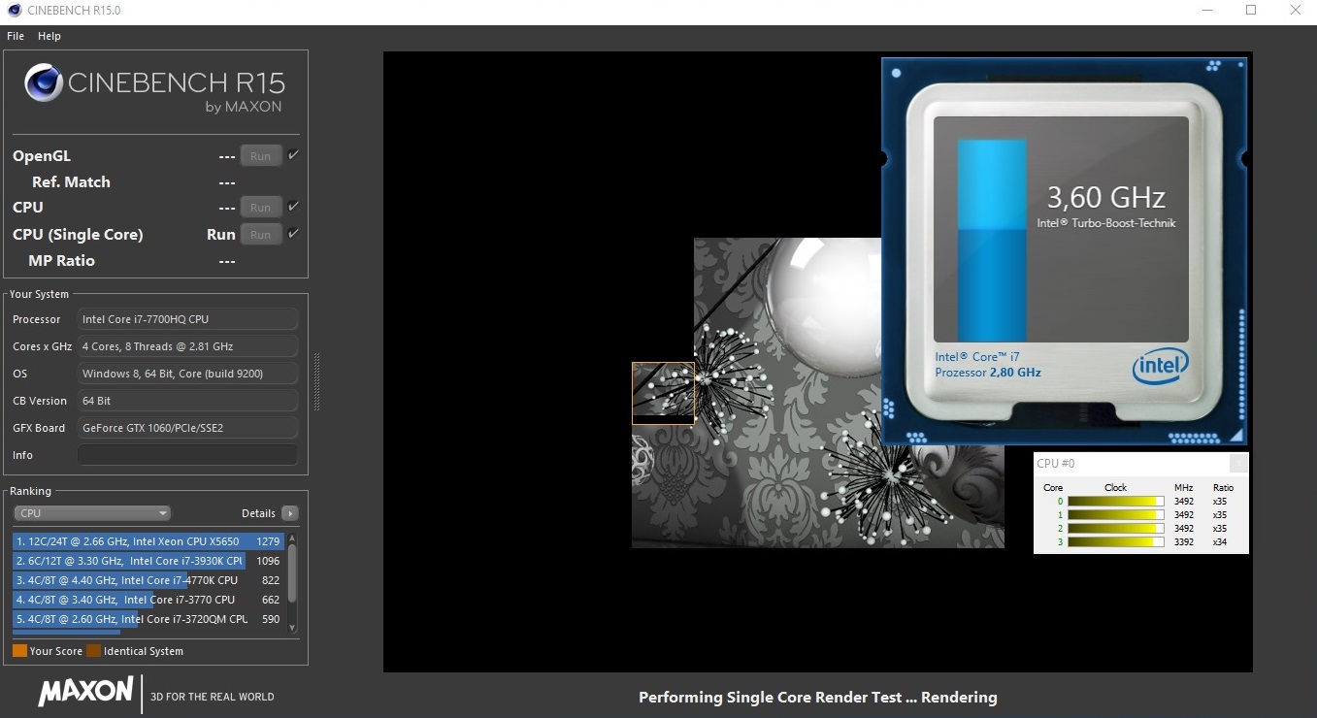Minimize the Cinebench window
Image resolution: width=1317 pixels, height=718 pixels.
[x=1206, y=11]
